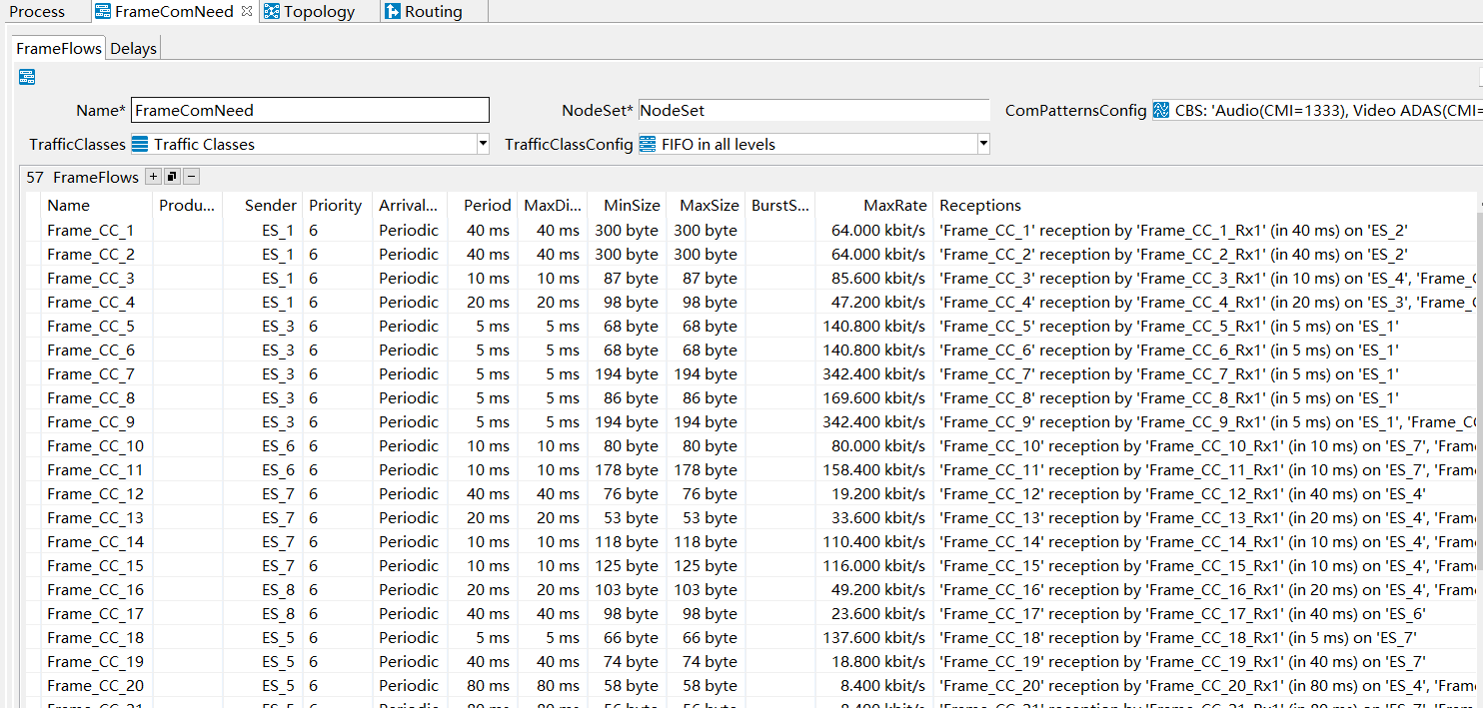Screen dimensions: 1483x708
Task: Click the FrameComNeed editor tab icon
Action: pos(103,12)
